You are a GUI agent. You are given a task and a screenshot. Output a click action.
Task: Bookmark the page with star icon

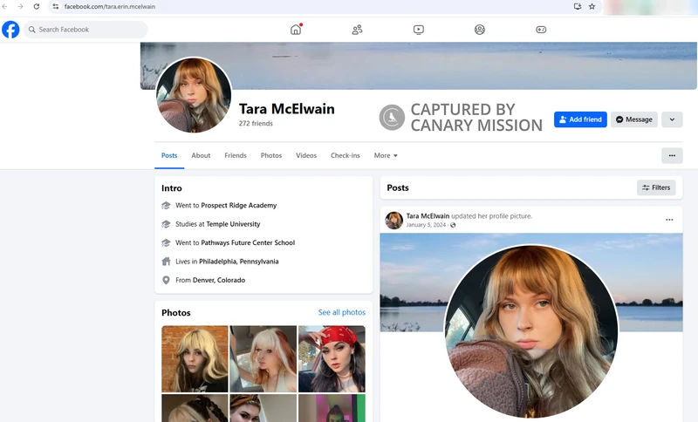click(x=592, y=7)
